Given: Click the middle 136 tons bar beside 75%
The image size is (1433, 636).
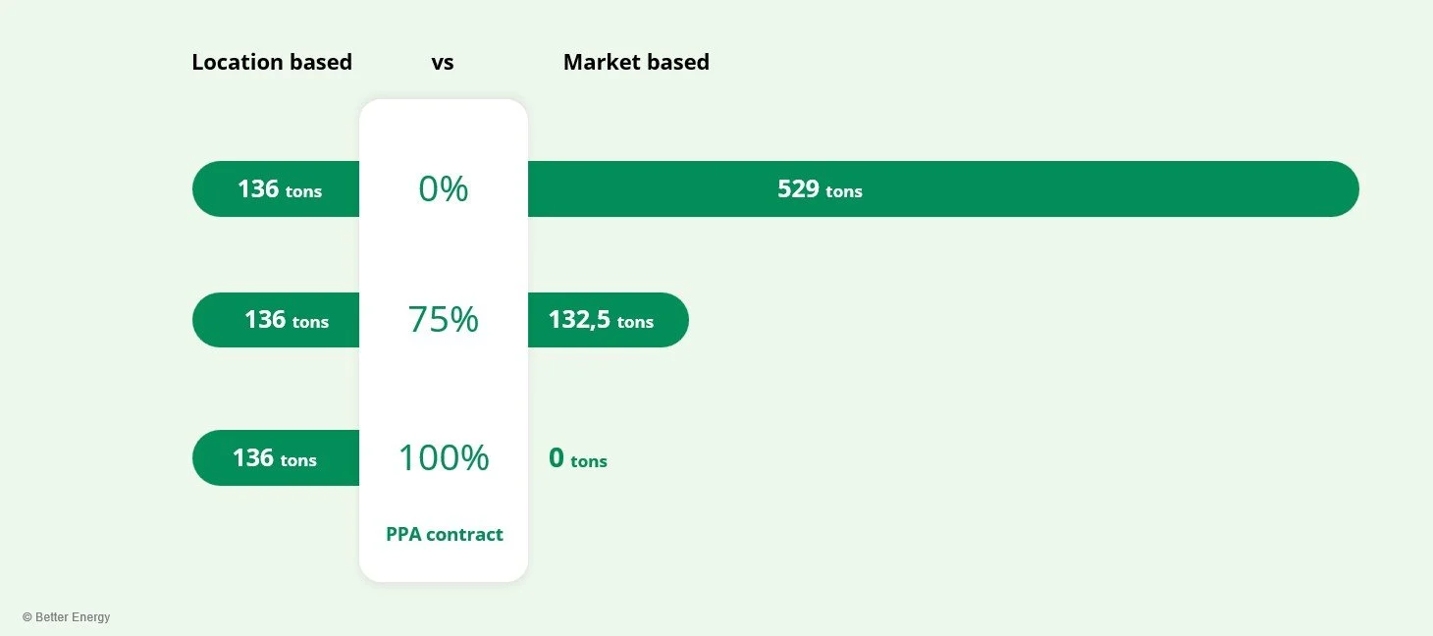Looking at the screenshot, I should [x=276, y=319].
